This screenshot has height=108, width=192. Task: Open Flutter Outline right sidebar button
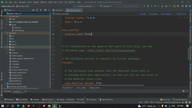(x=190, y=16)
